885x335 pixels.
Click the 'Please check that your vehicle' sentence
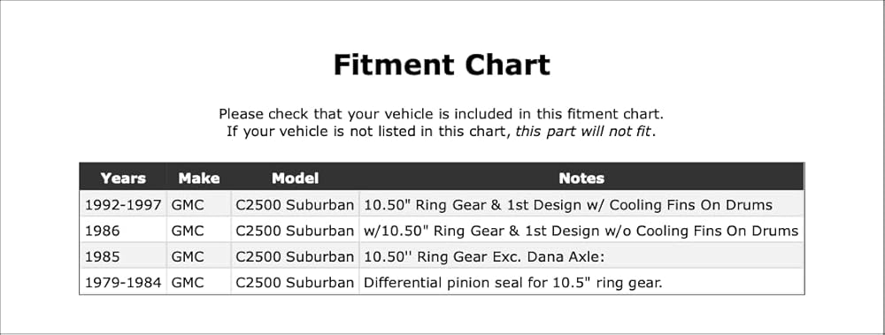[x=442, y=114]
